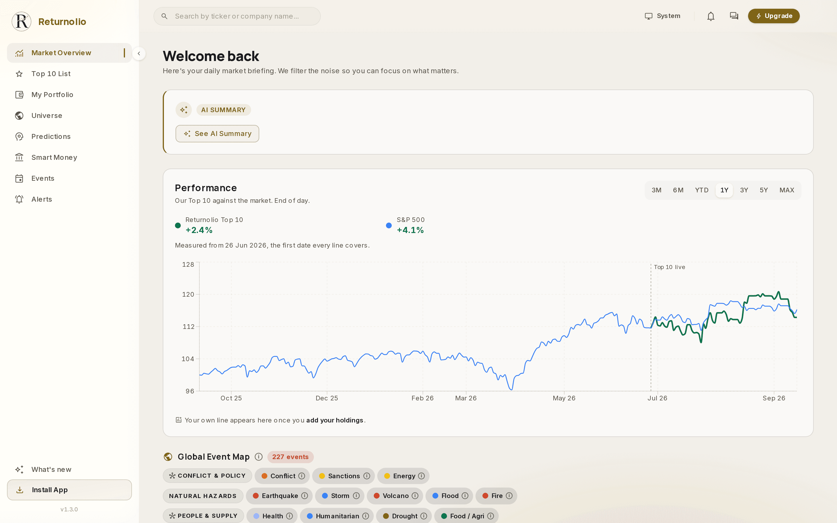Open Top 10 List in sidebar
Viewport: 837px width, 523px height.
[69, 74]
